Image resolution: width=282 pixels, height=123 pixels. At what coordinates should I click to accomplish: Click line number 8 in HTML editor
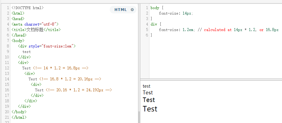click(8, 46)
